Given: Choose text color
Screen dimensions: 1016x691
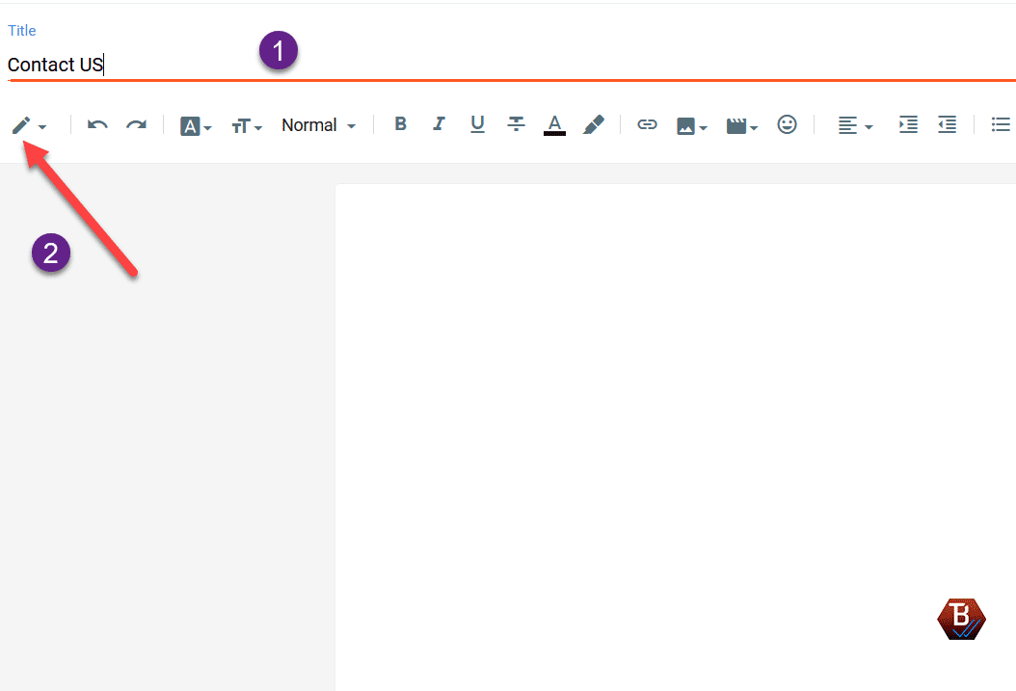Looking at the screenshot, I should coord(554,125).
